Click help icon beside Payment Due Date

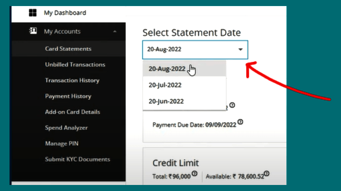(240, 122)
